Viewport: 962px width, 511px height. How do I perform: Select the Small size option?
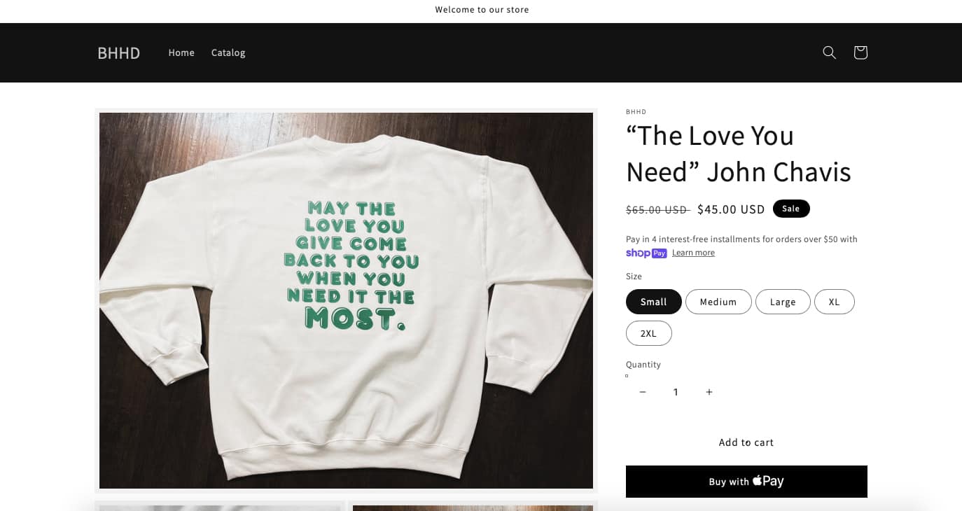[653, 302]
